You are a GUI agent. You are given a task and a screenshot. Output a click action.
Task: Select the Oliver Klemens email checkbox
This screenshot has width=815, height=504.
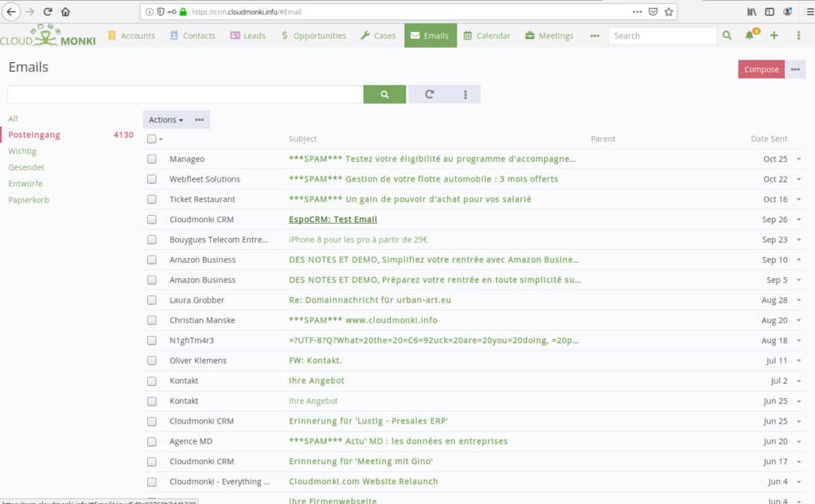click(152, 361)
